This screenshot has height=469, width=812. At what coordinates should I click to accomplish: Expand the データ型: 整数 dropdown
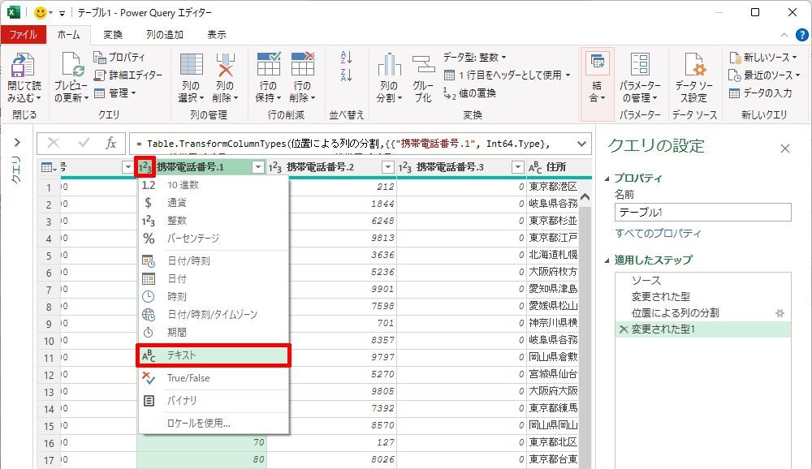(x=475, y=58)
